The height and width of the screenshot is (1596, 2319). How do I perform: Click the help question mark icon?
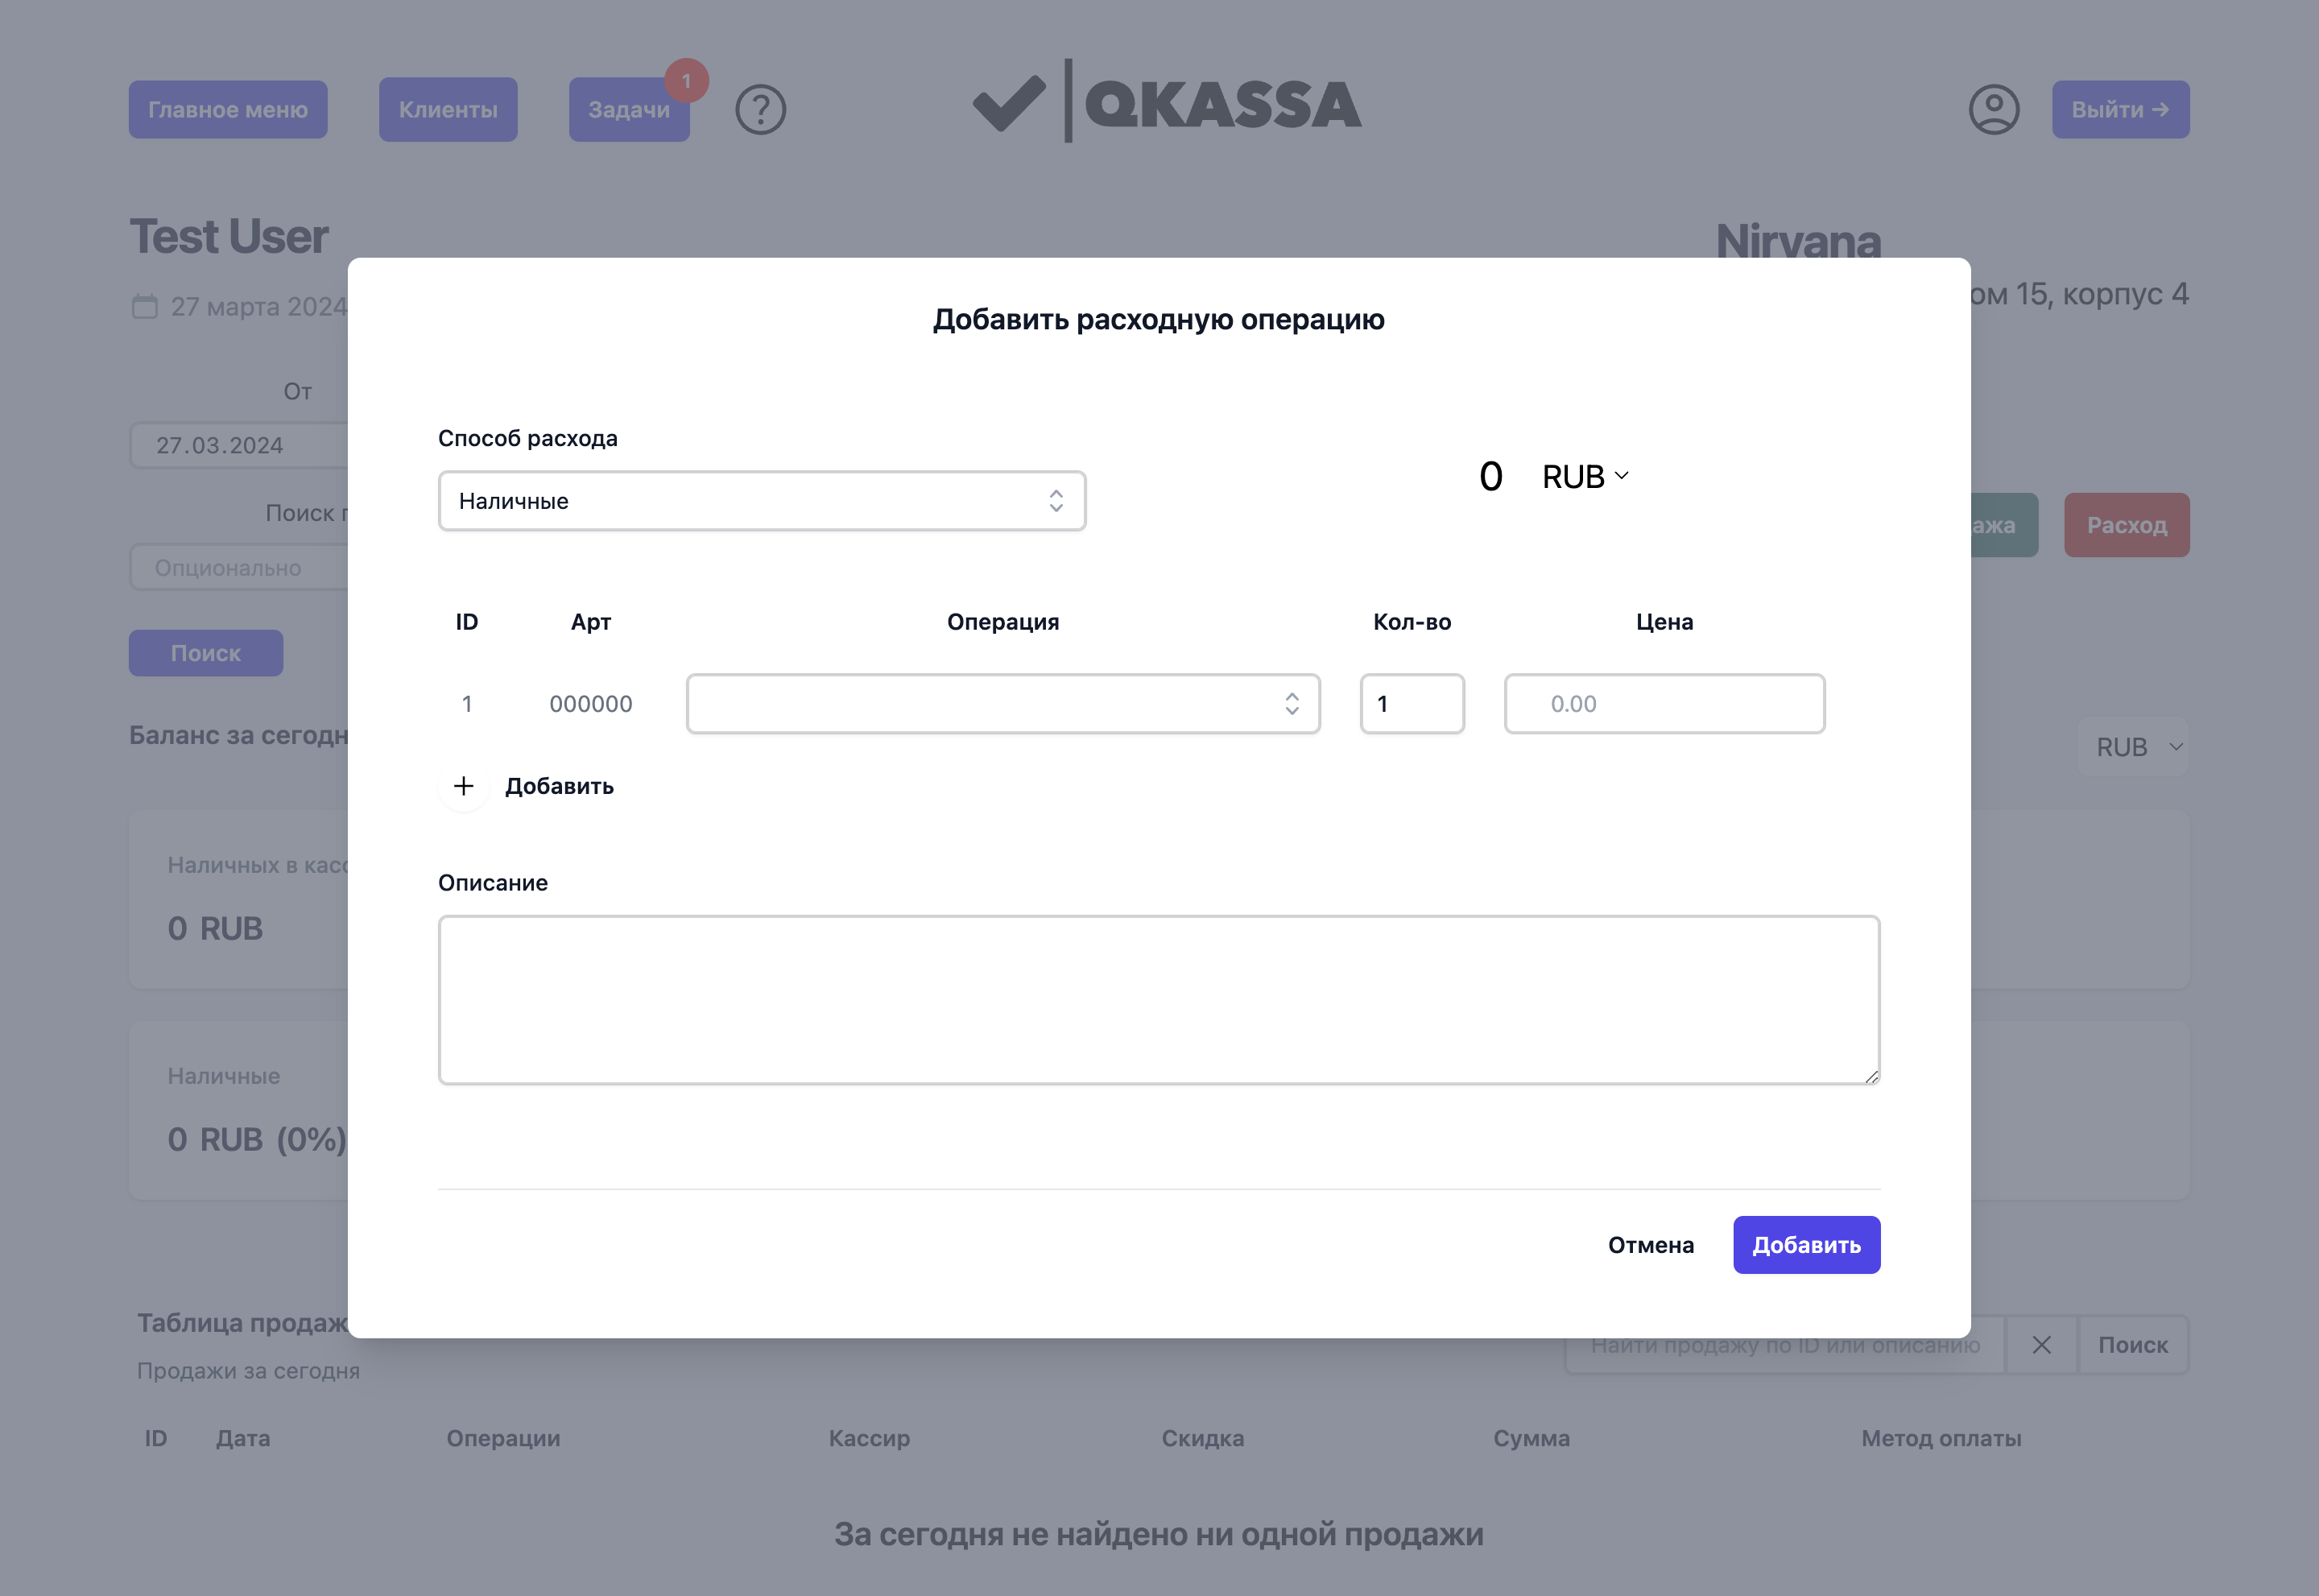760,110
